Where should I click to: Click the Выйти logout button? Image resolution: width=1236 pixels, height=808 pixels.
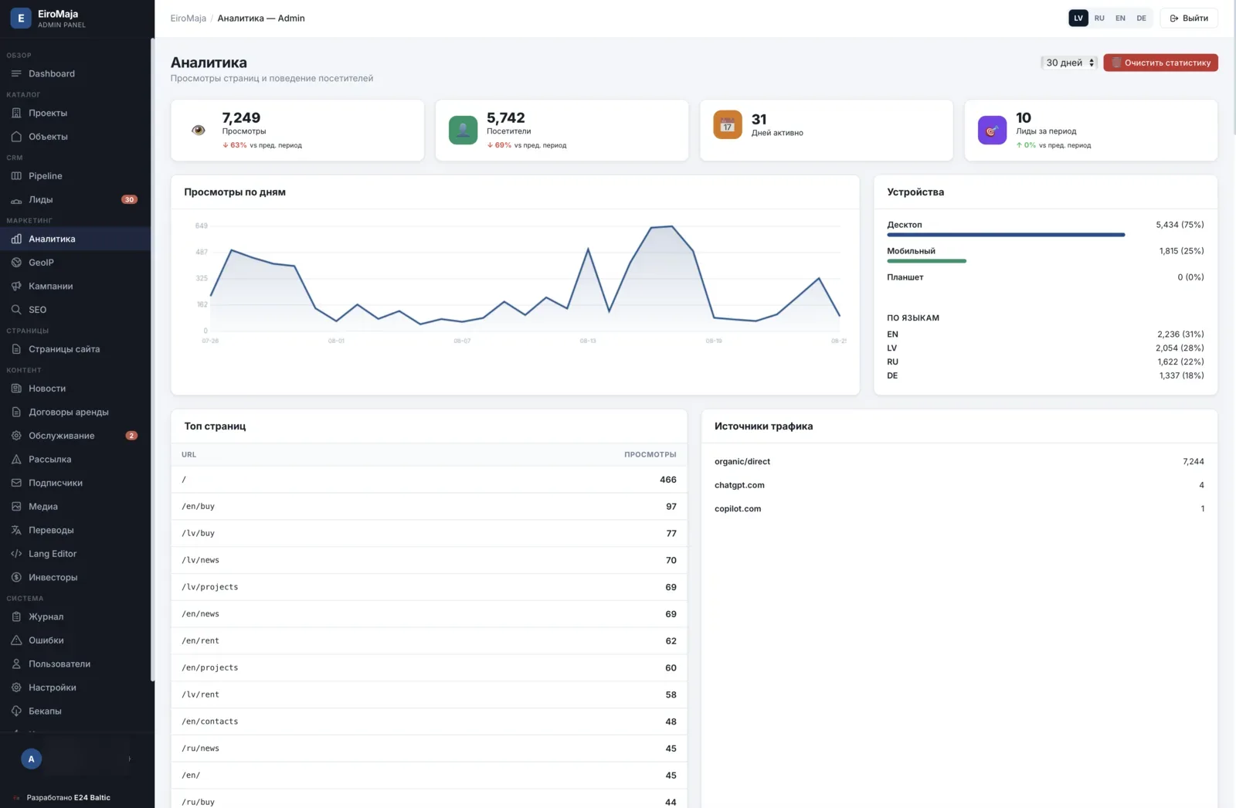(1189, 18)
